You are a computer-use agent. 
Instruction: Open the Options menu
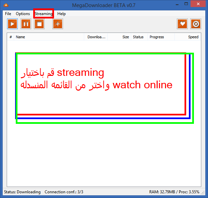point(23,14)
